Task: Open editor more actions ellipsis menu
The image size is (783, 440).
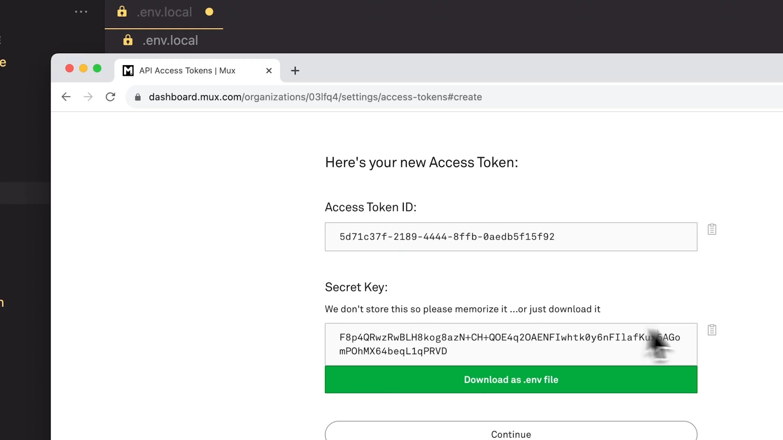Action: pyautogui.click(x=81, y=12)
